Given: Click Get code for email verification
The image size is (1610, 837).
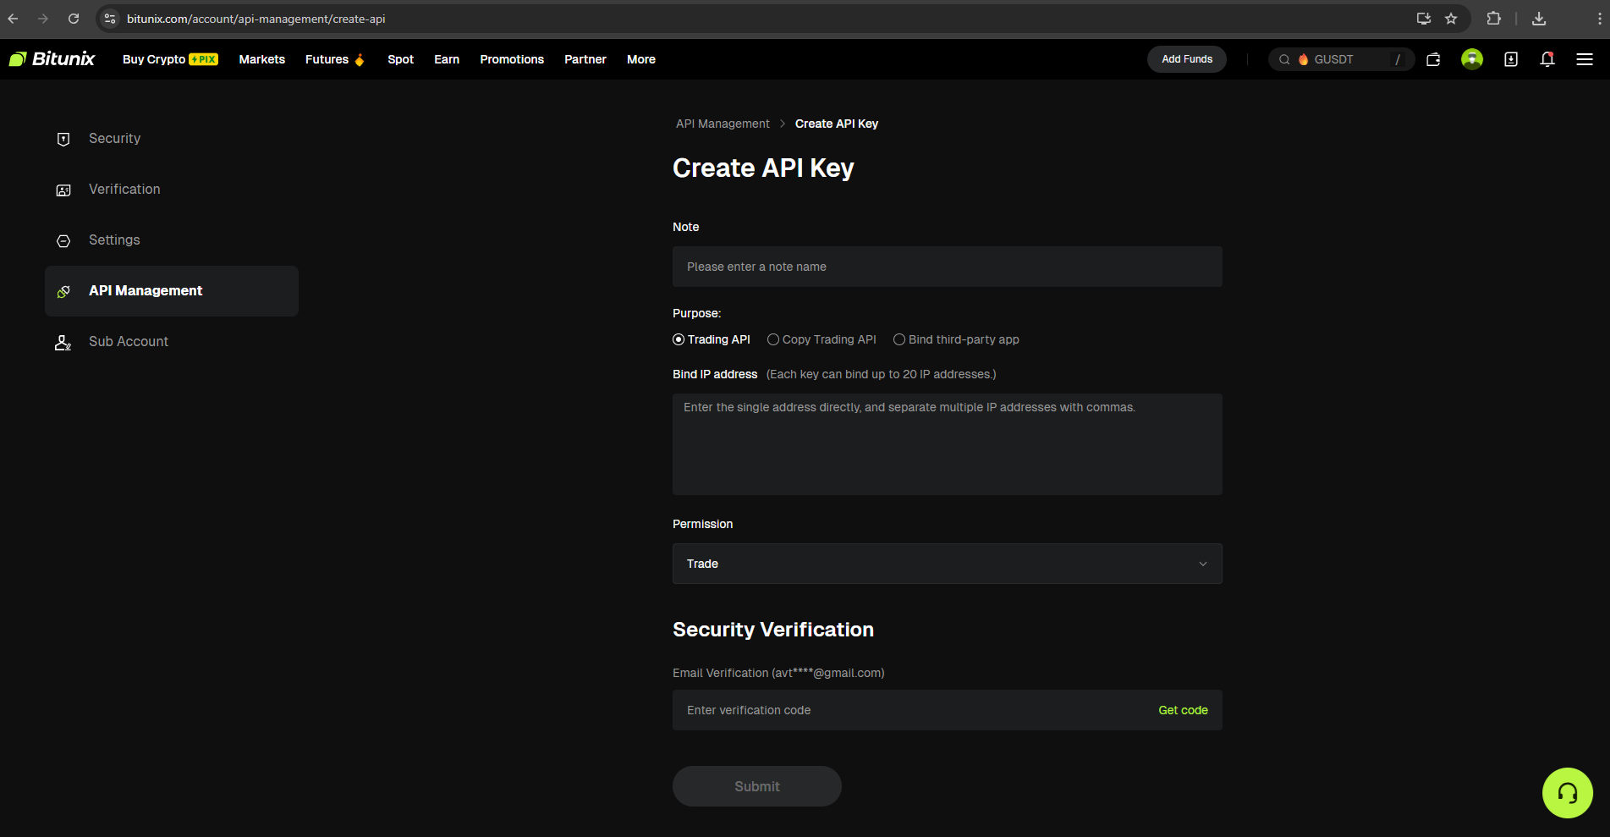Looking at the screenshot, I should pos(1183,710).
